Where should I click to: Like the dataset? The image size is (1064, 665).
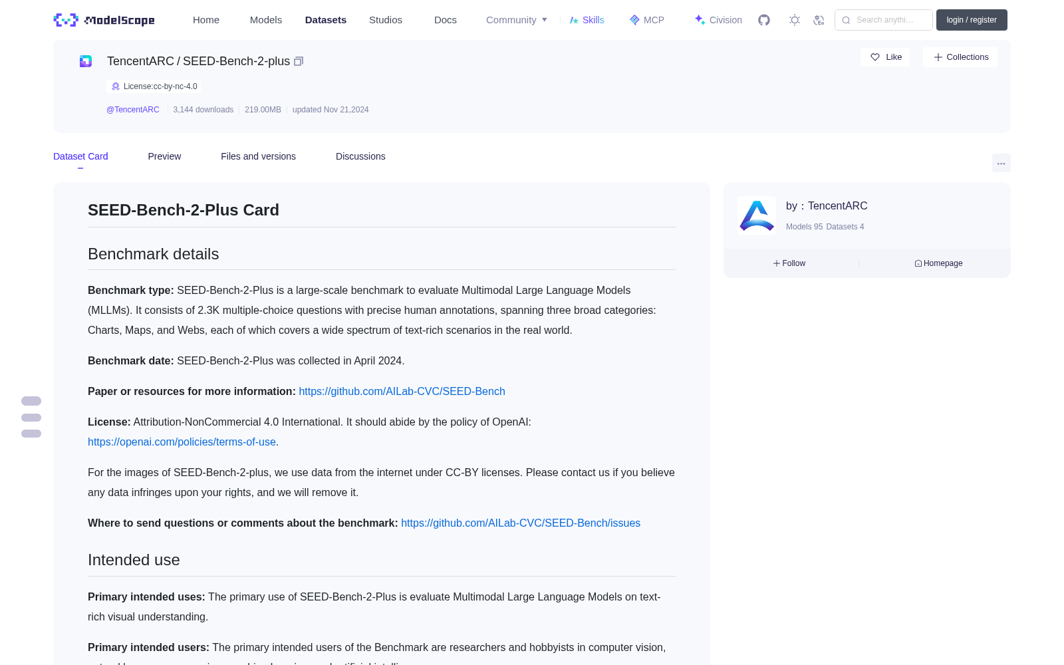coord(886,57)
